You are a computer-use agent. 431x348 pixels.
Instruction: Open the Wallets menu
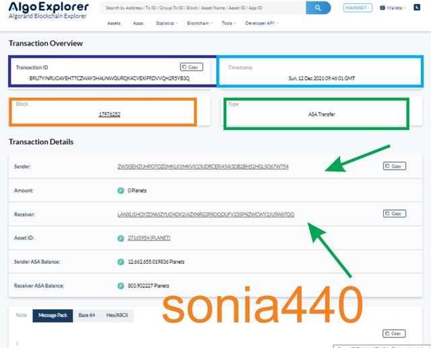(x=393, y=7)
